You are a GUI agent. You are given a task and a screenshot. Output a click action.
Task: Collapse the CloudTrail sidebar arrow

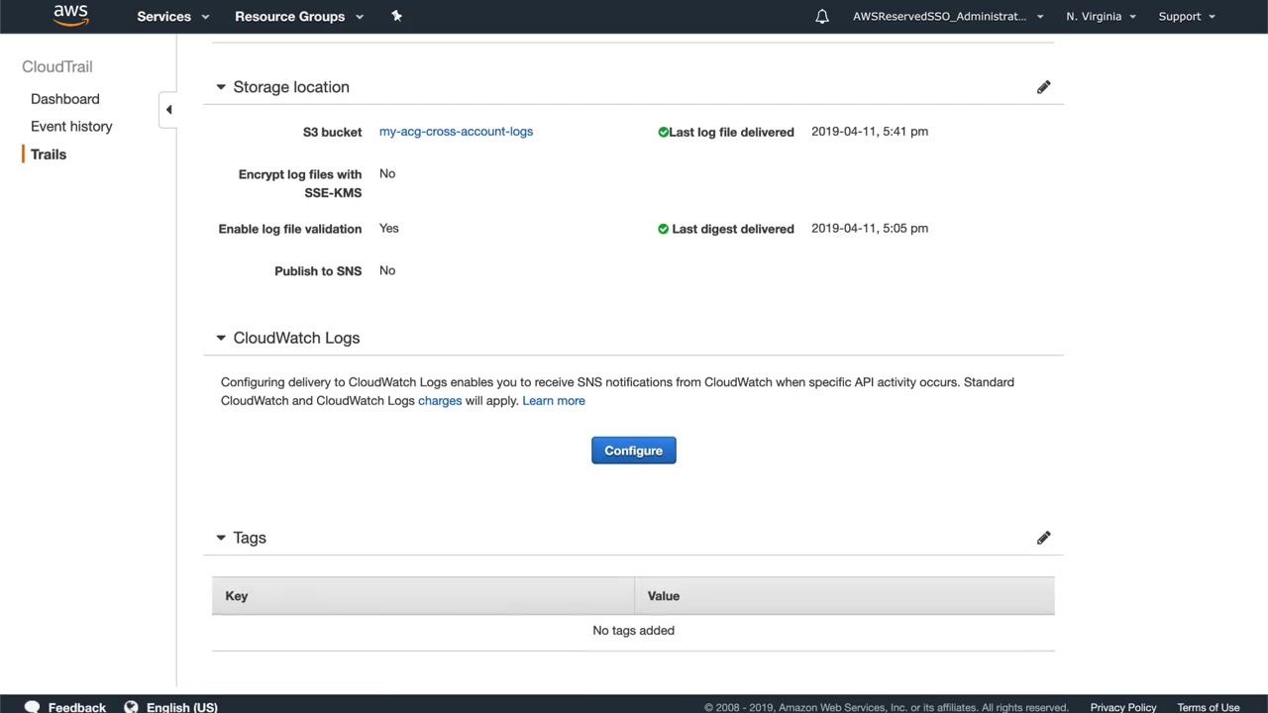click(168, 110)
